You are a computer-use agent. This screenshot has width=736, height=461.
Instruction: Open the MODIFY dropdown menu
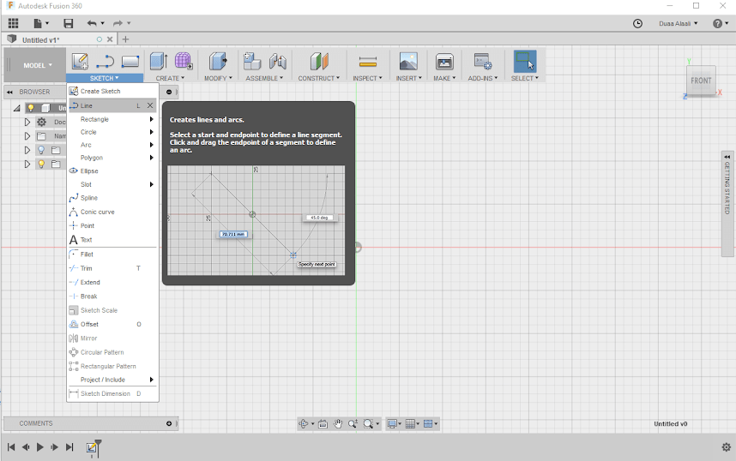point(218,78)
